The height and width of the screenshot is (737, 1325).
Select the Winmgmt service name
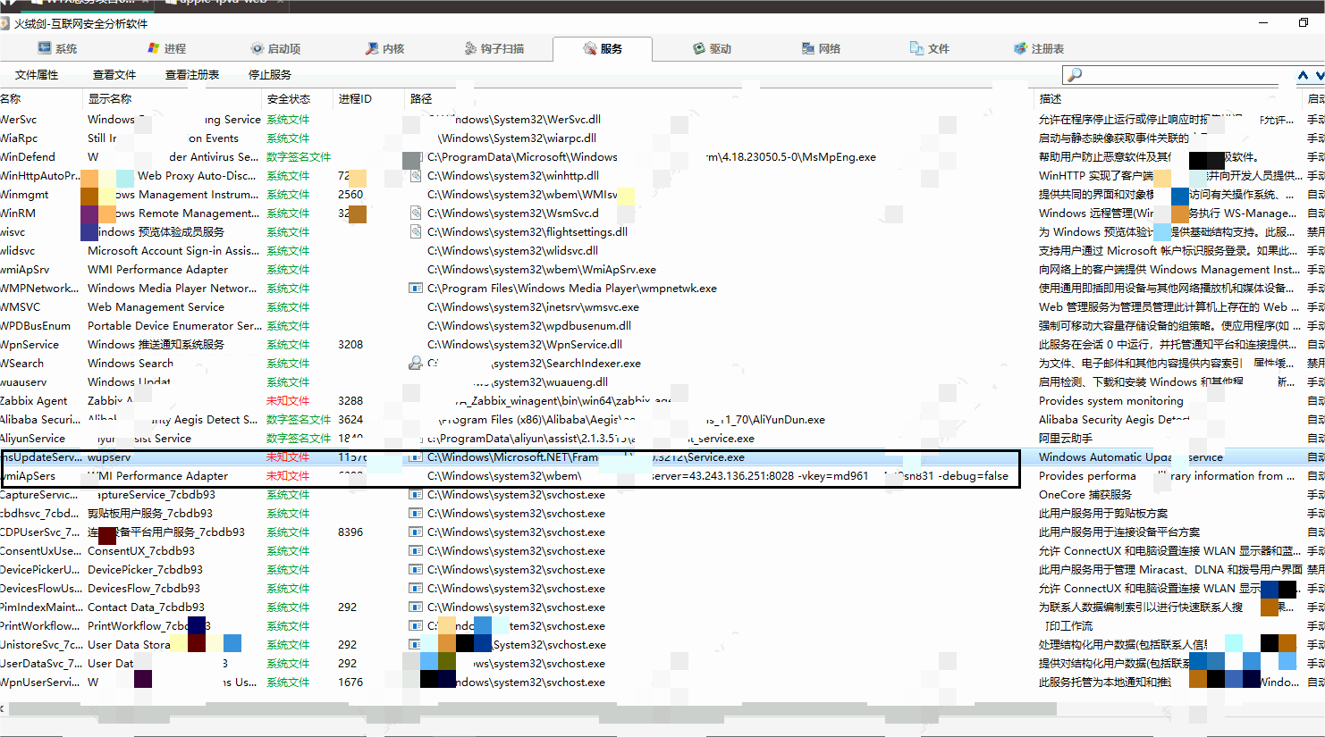[x=25, y=195]
